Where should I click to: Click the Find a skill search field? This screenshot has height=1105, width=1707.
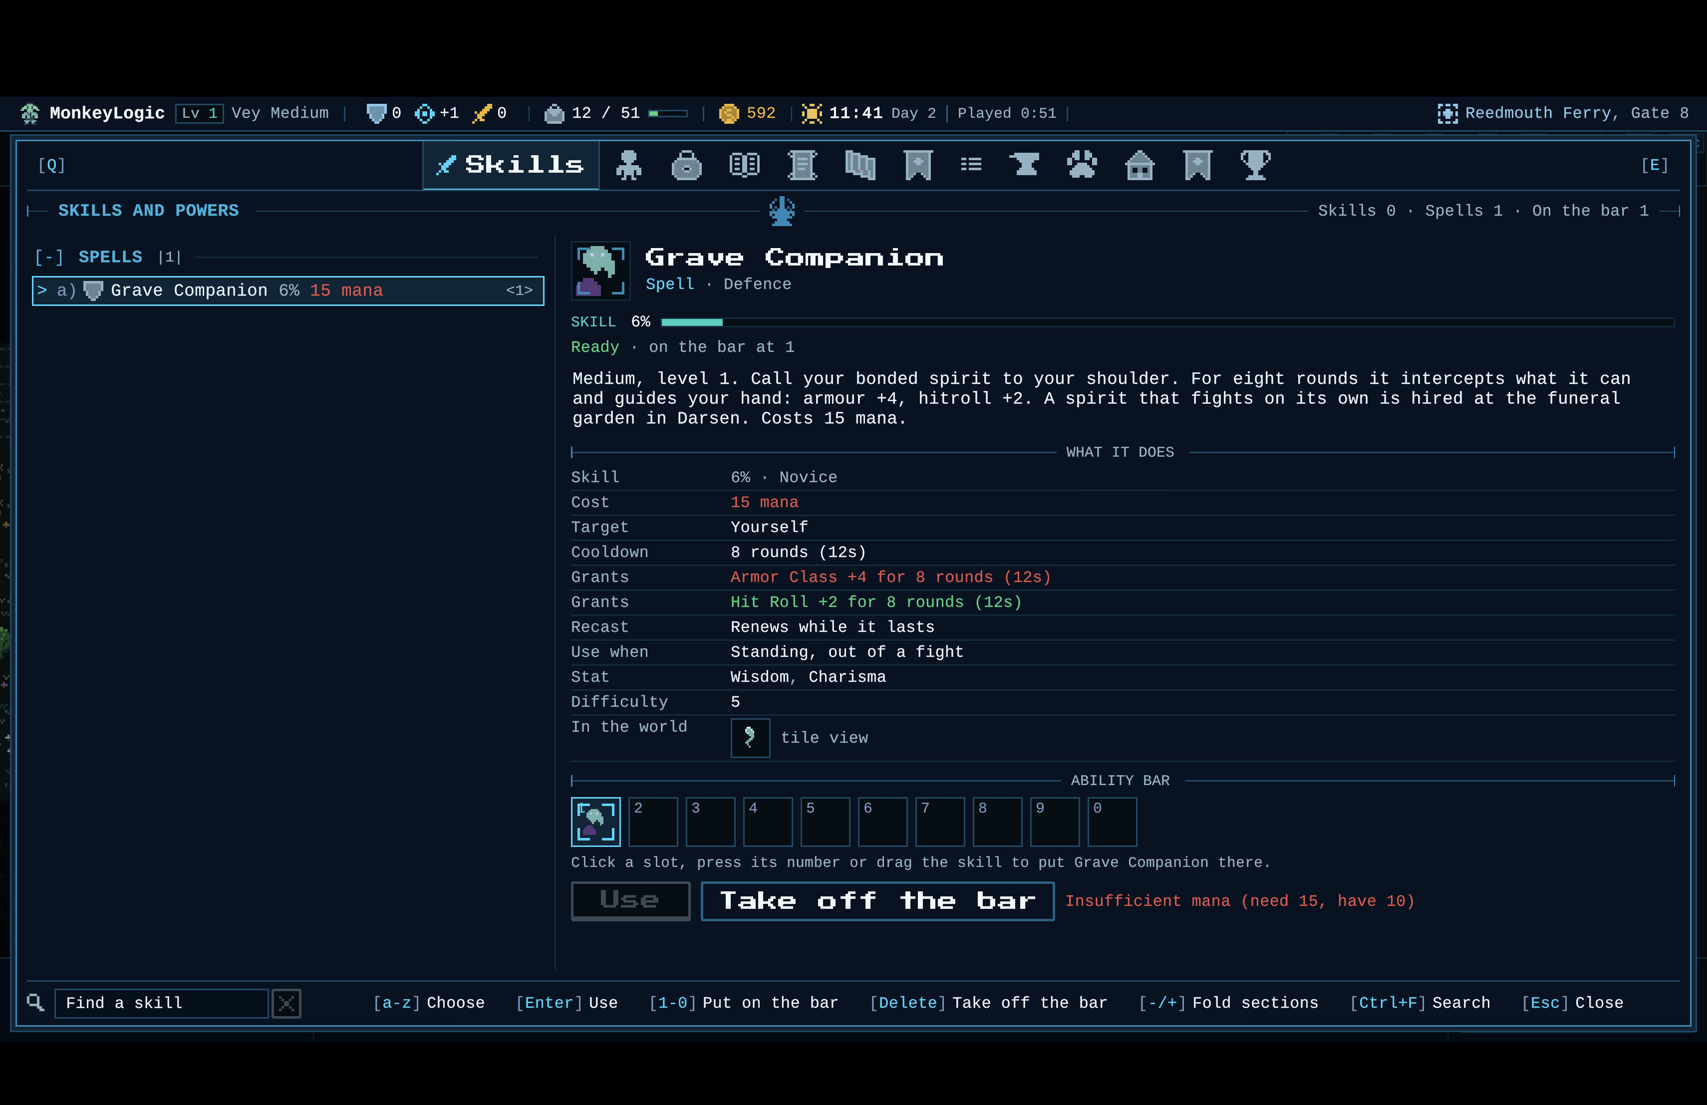(161, 1003)
